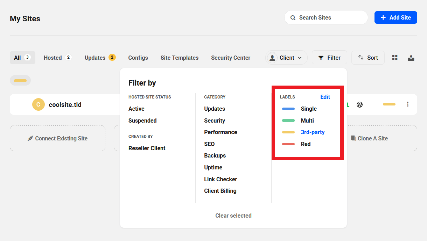Screen dimensions: 427x241
Task: Close the Filter dropdown panel
Action: click(x=329, y=58)
